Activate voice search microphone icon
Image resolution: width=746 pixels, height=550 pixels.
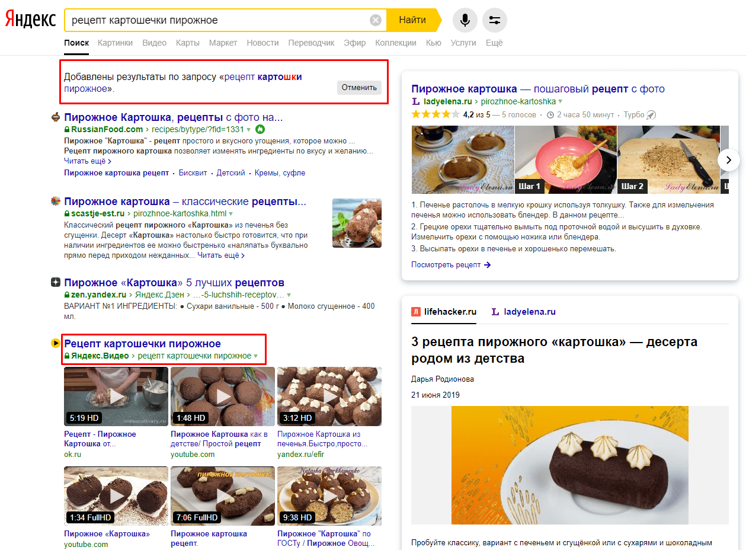pos(465,20)
